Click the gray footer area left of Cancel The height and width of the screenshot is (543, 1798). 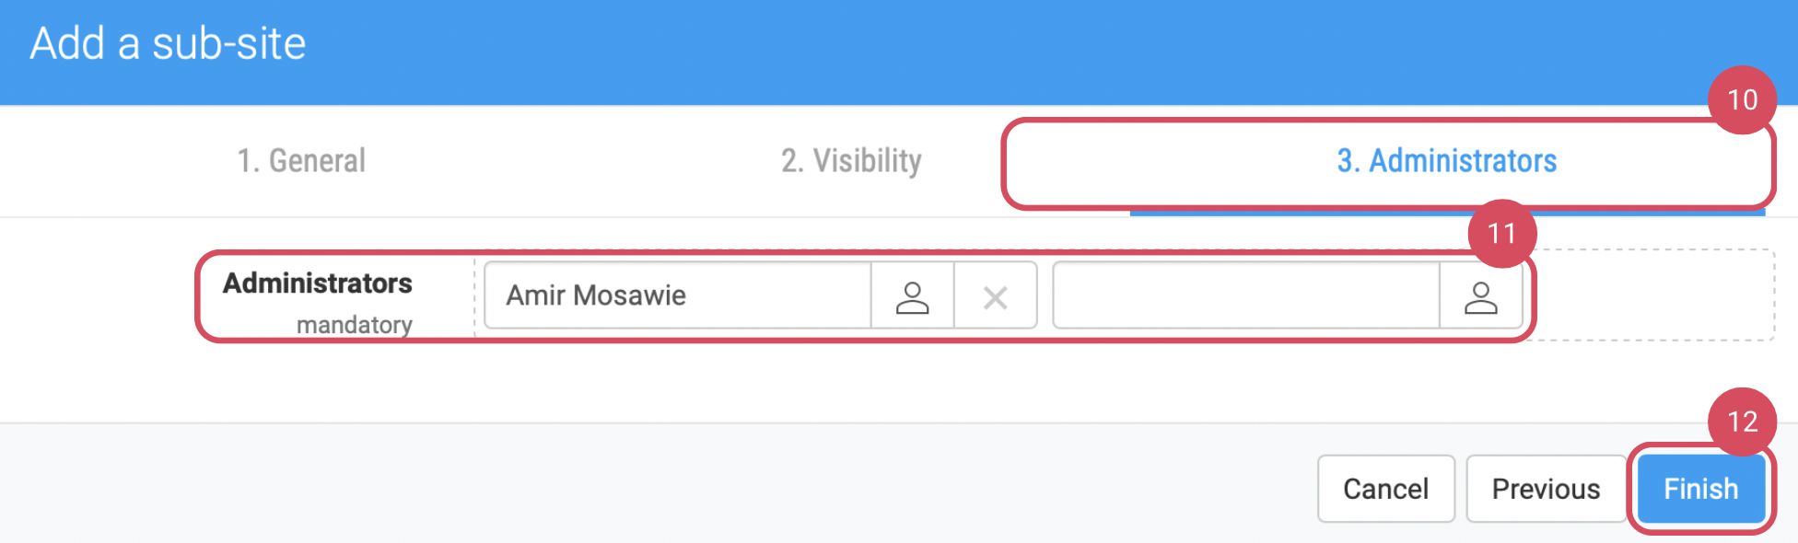tap(645, 483)
